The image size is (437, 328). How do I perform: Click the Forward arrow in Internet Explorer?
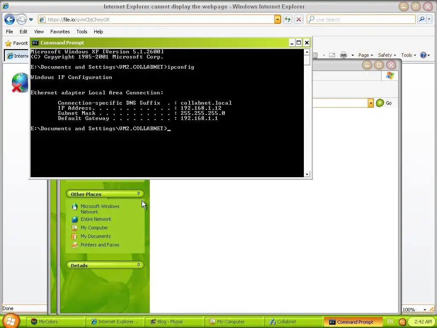point(21,20)
